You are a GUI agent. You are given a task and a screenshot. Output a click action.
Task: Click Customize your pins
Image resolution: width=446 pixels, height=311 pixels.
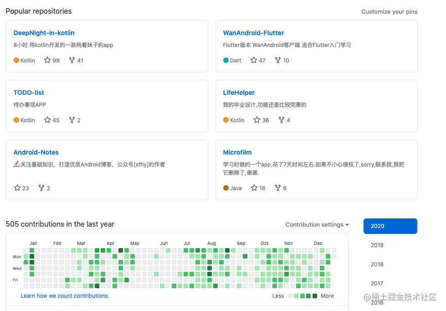pos(389,12)
